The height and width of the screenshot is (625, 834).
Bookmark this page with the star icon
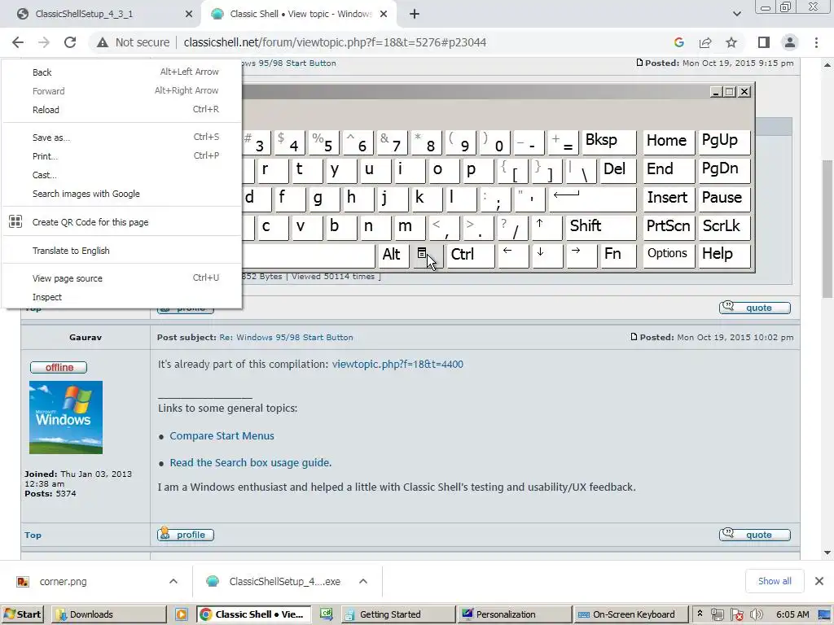coord(731,42)
